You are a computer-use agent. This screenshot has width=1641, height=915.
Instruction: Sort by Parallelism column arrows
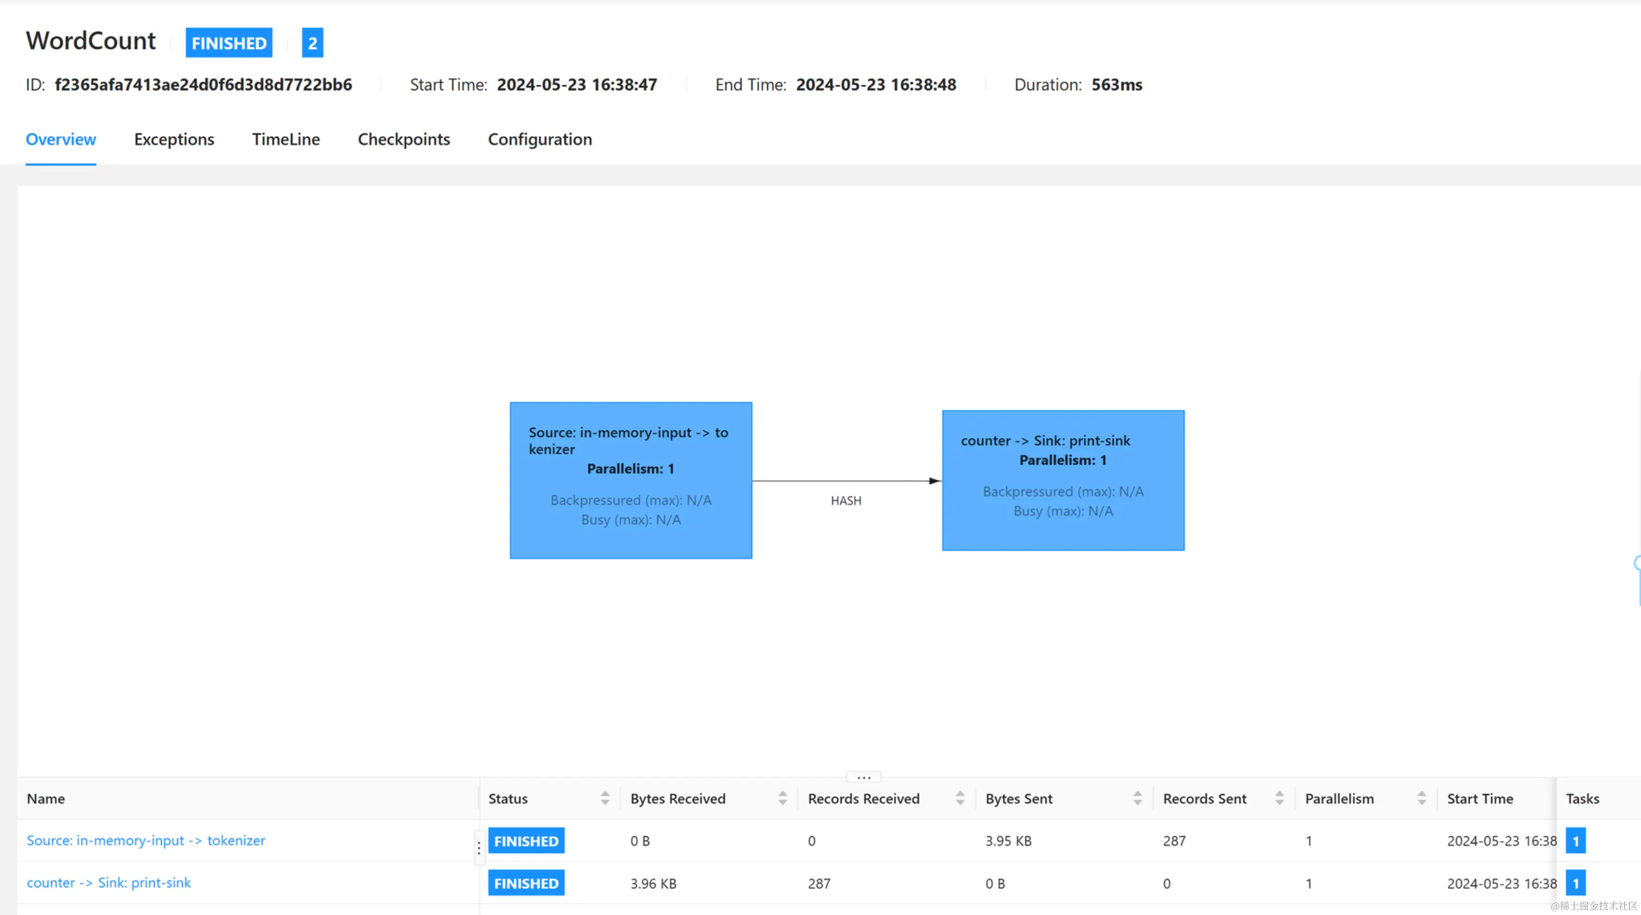tap(1421, 798)
